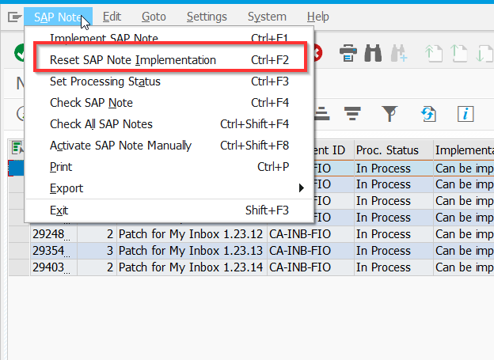Image resolution: width=494 pixels, height=360 pixels.
Task: Click implementation status in 1.23.14 row
Action: 464,267
